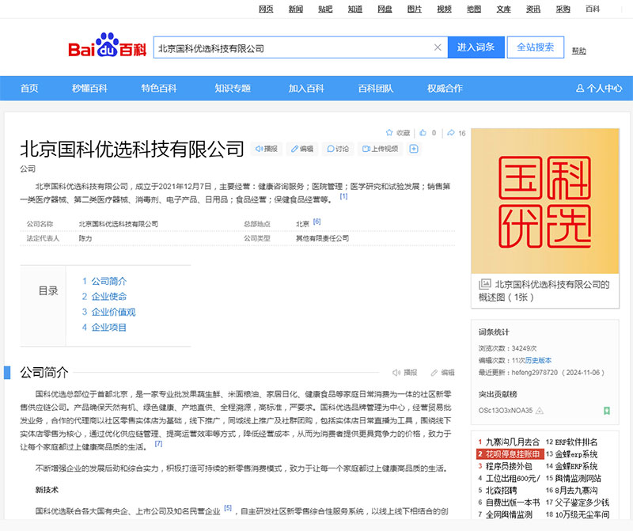633x531 pixels.
Task: Open the 历史版本 link
Action: point(539,360)
